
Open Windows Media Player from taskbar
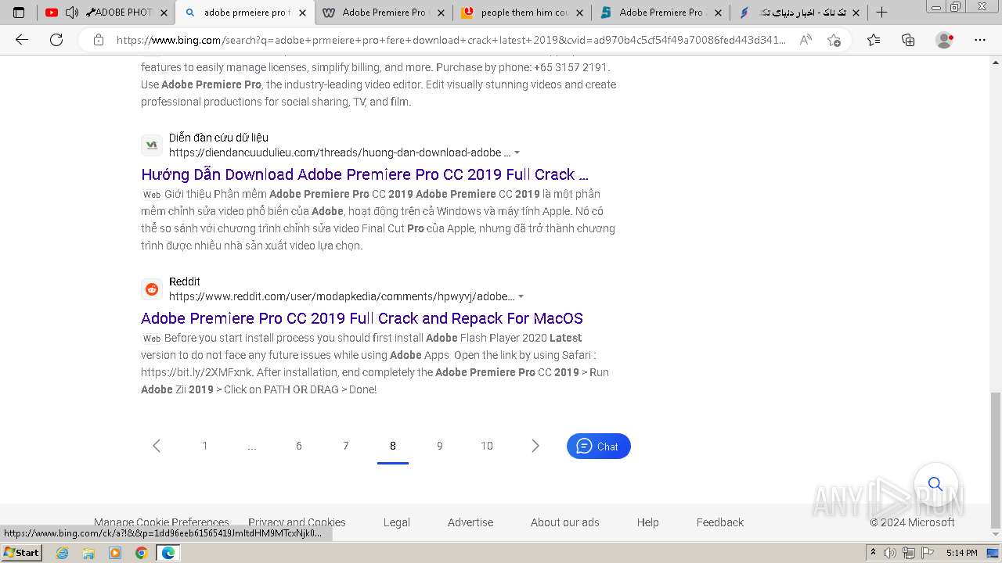[115, 553]
